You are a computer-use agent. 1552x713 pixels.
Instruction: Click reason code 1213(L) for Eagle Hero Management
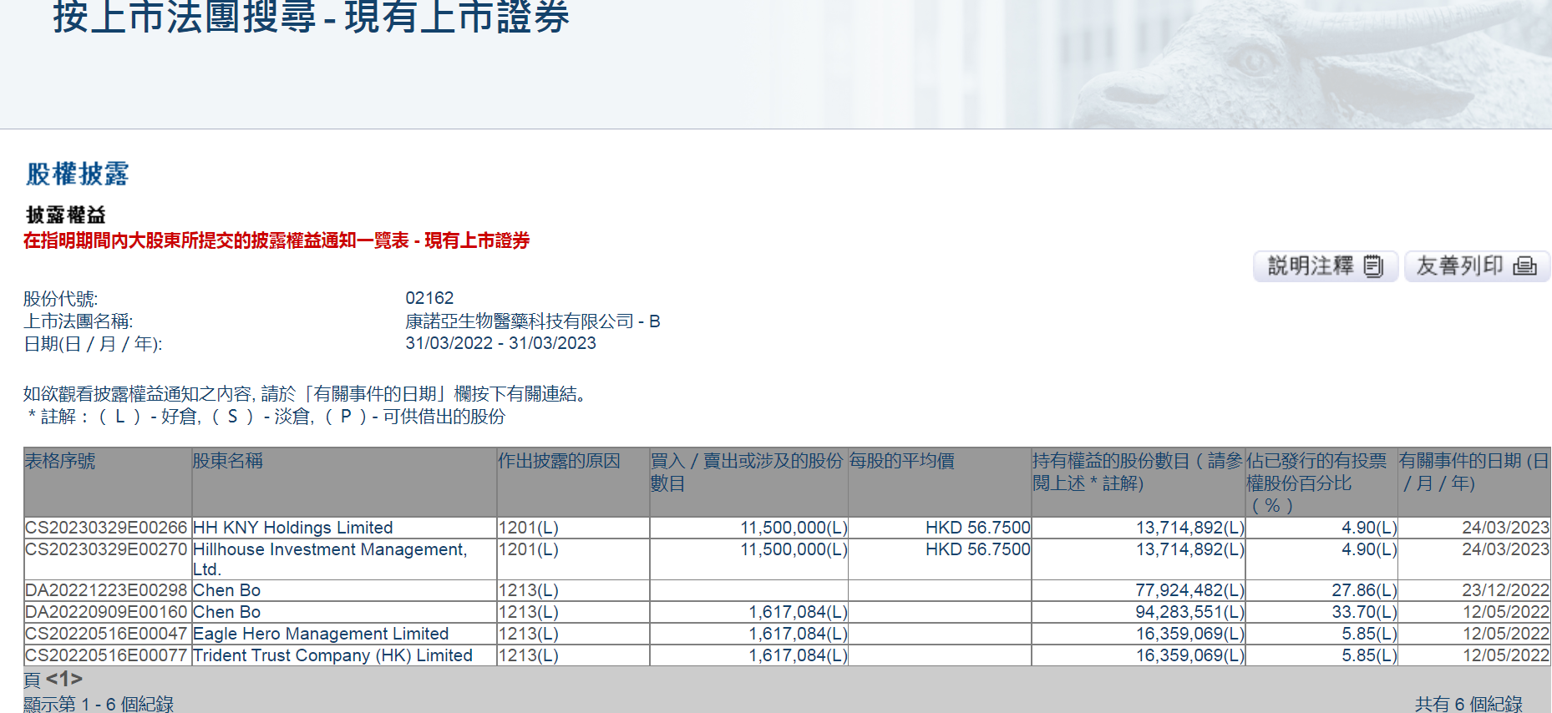(x=528, y=634)
